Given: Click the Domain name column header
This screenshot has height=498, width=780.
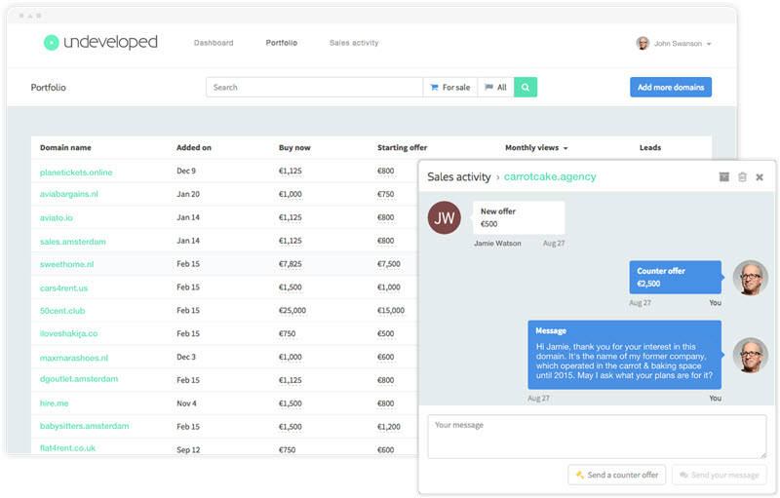Looking at the screenshot, I should (x=65, y=147).
